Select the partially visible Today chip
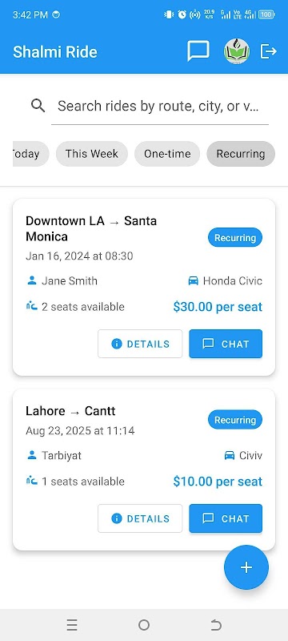Screen dimensions: 288x641 pyautogui.click(x=30, y=154)
